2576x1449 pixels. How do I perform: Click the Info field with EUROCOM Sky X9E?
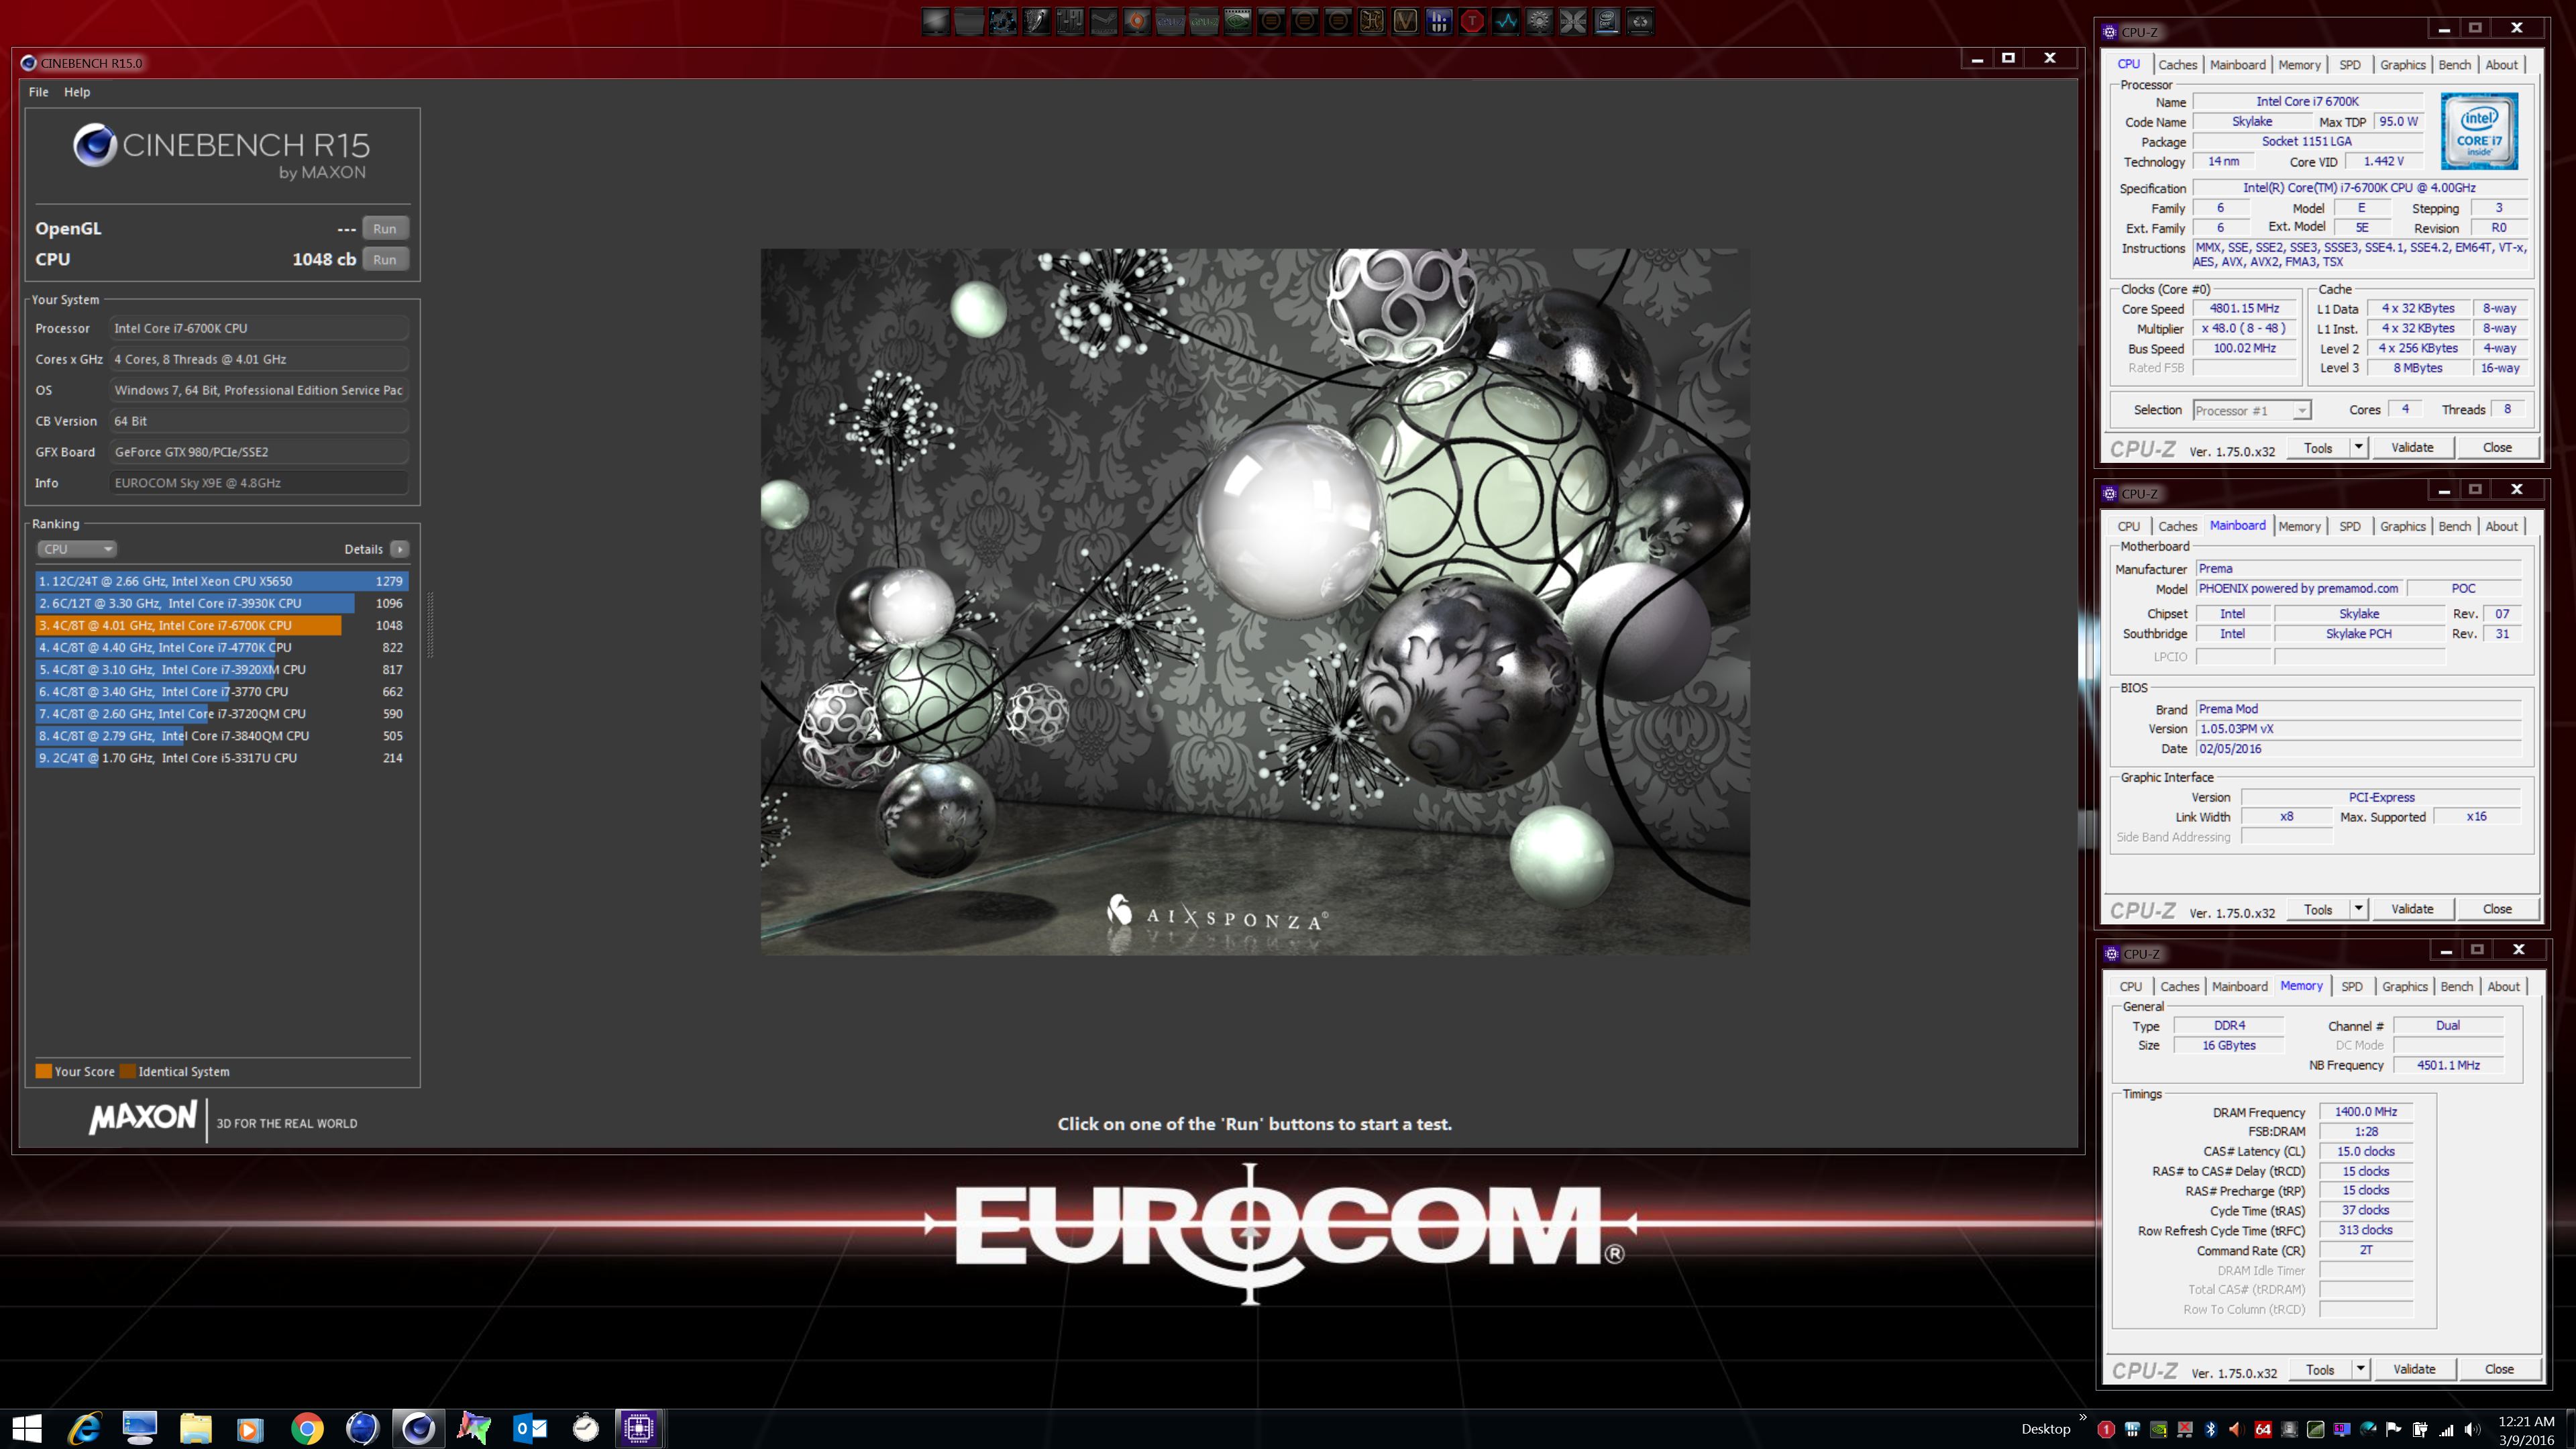coord(259,483)
